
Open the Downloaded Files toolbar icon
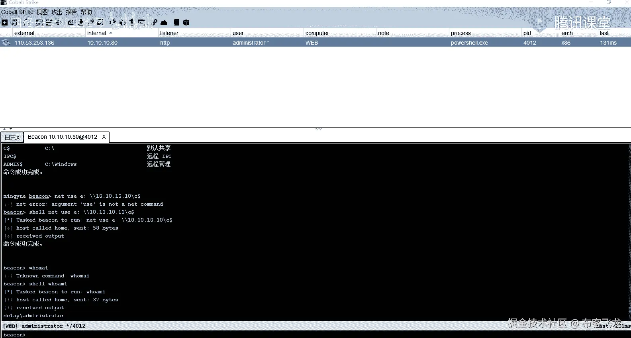pyautogui.click(x=81, y=22)
